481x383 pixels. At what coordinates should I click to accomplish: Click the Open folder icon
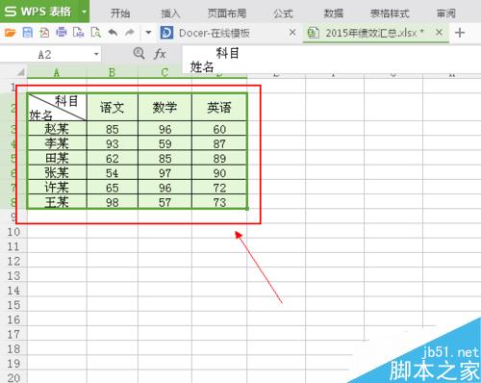click(x=10, y=33)
